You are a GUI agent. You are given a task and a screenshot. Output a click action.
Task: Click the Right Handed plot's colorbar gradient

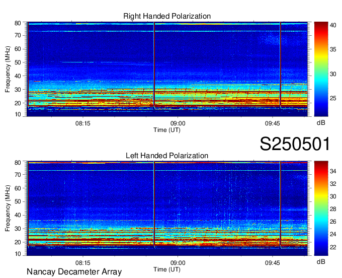point(321,69)
